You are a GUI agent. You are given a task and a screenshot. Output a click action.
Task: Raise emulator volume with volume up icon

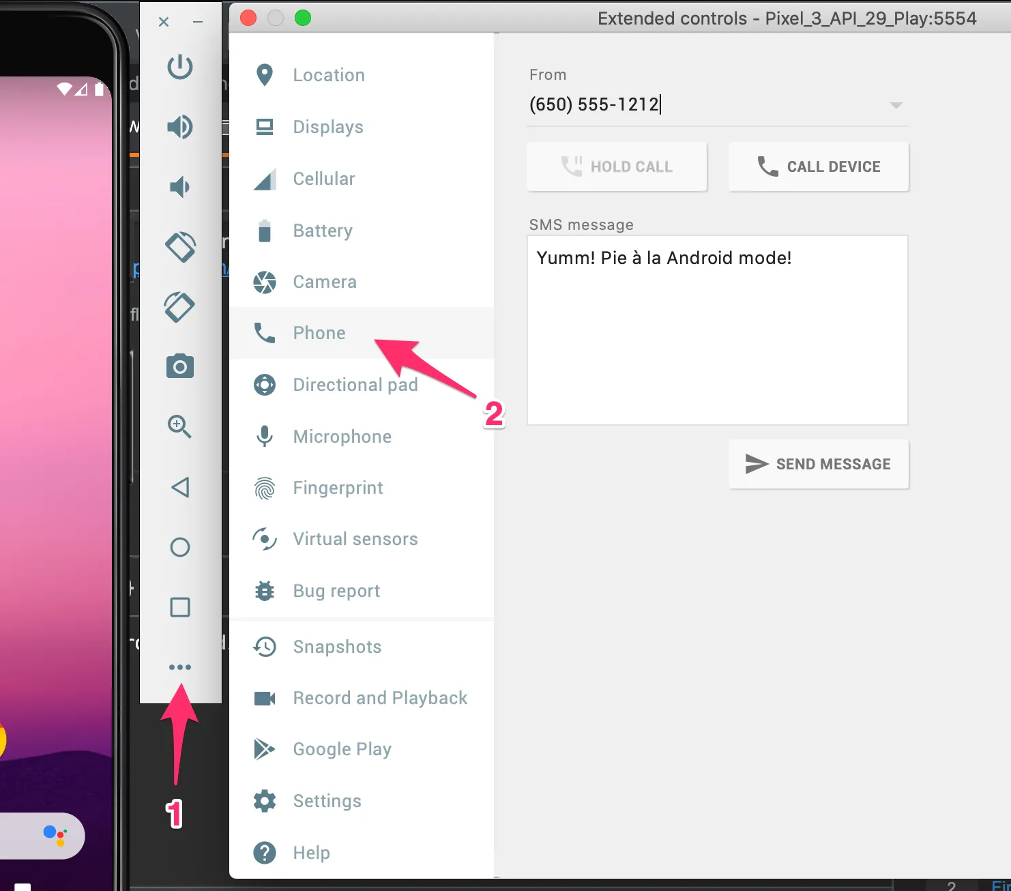180,127
